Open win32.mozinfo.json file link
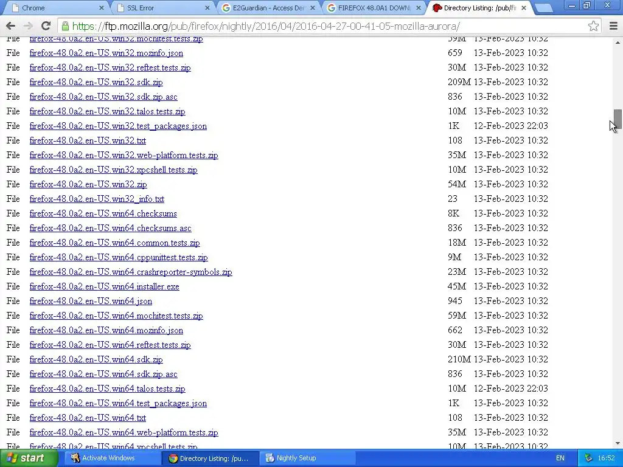Viewport: 623px width, 467px height. (x=106, y=53)
